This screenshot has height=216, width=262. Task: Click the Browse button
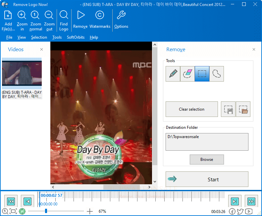coord(207,160)
